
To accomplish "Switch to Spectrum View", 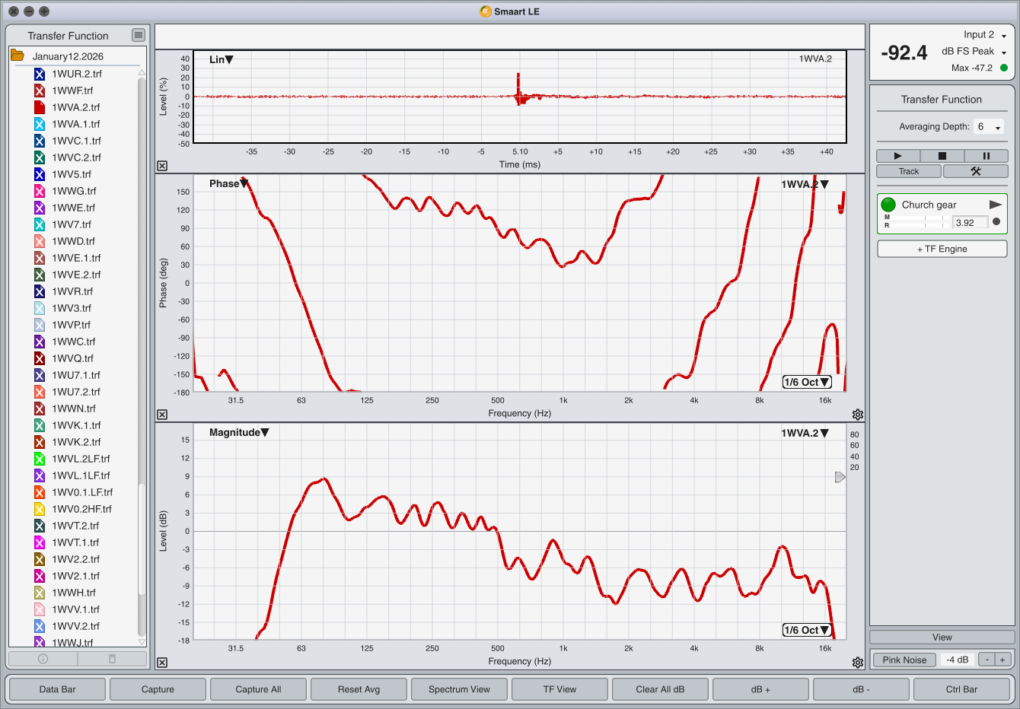I will pos(459,689).
